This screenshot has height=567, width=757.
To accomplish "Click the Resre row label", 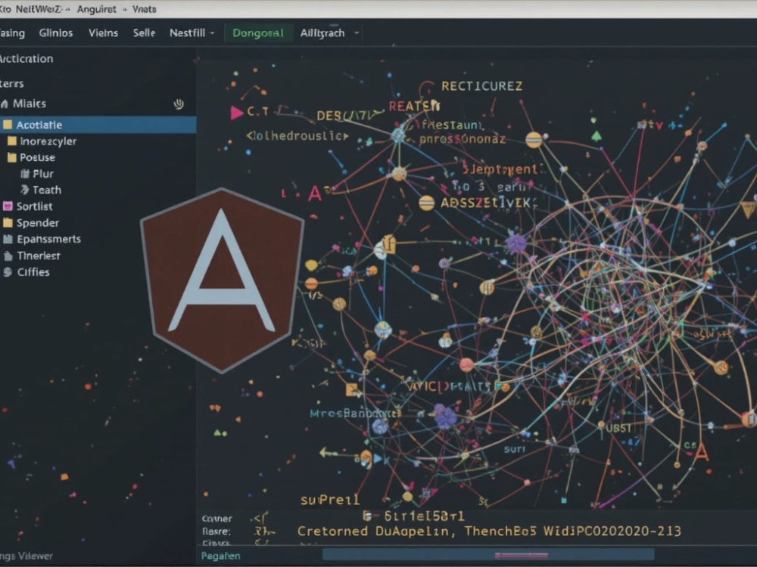I will [216, 531].
